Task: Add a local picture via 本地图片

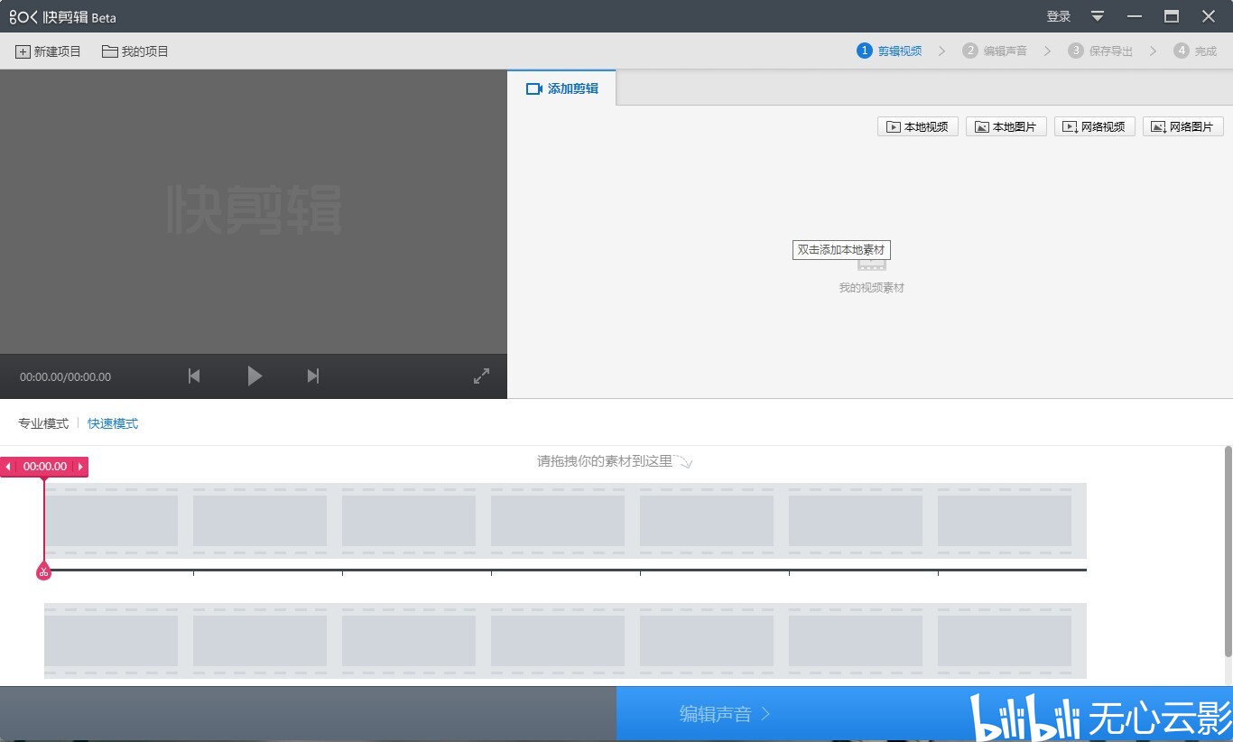Action: point(1006,126)
